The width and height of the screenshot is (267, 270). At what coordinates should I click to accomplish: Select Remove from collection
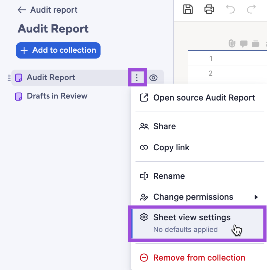click(x=199, y=257)
